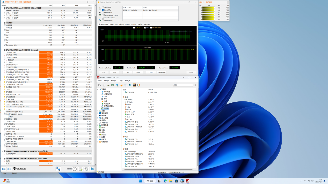
Task: Click the HWiNFO clock reset timer icon
Action: click(x=75, y=169)
